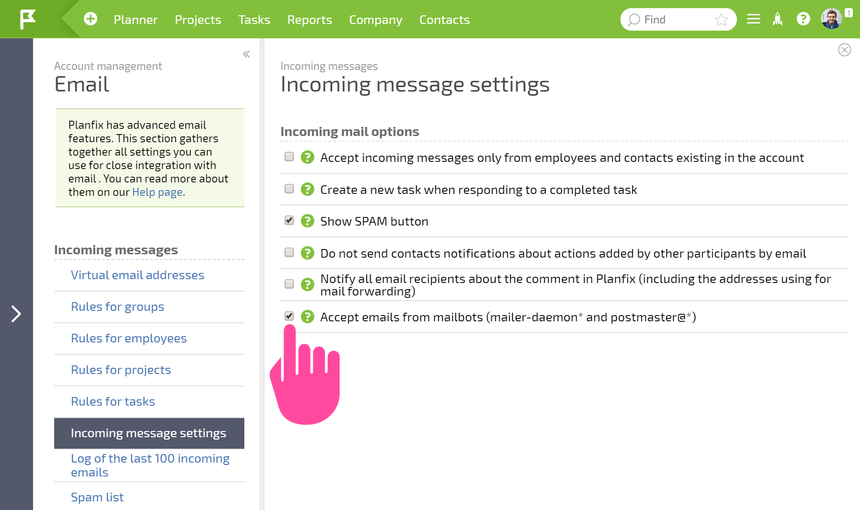860x510 pixels.
Task: Open Rules for tasks
Action: [113, 401]
